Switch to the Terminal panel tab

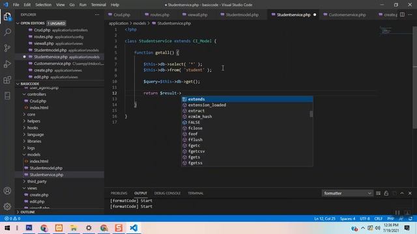tap(195, 193)
